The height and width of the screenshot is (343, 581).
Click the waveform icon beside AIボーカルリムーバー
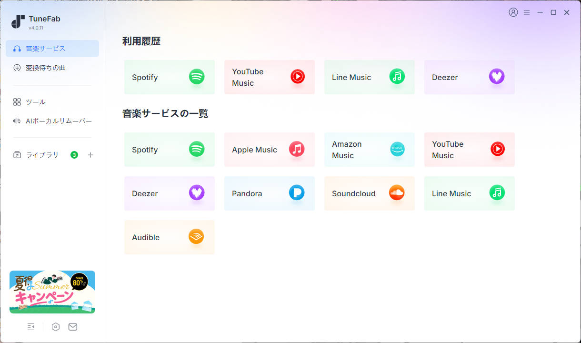(x=17, y=121)
